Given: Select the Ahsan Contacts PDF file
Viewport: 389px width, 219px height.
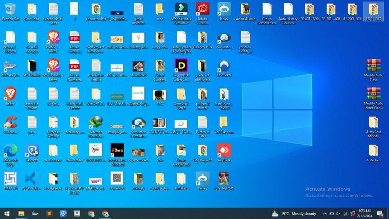Looking at the screenshot, I should pyautogui.click(x=75, y=42).
